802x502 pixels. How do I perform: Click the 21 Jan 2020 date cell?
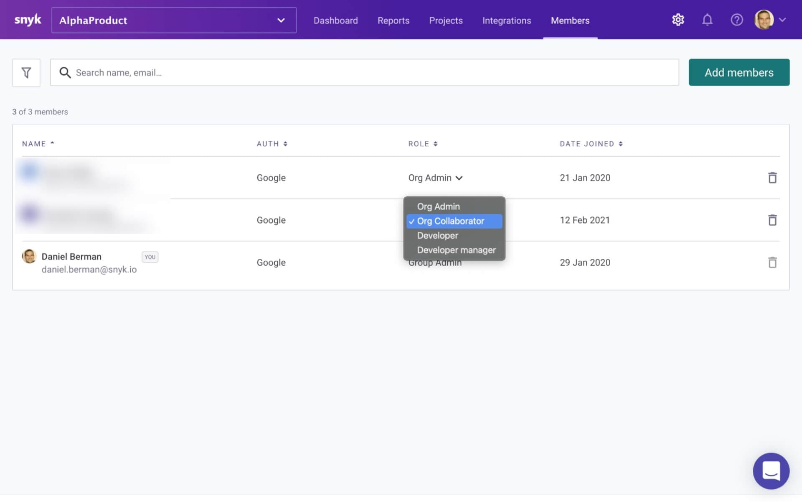click(585, 178)
